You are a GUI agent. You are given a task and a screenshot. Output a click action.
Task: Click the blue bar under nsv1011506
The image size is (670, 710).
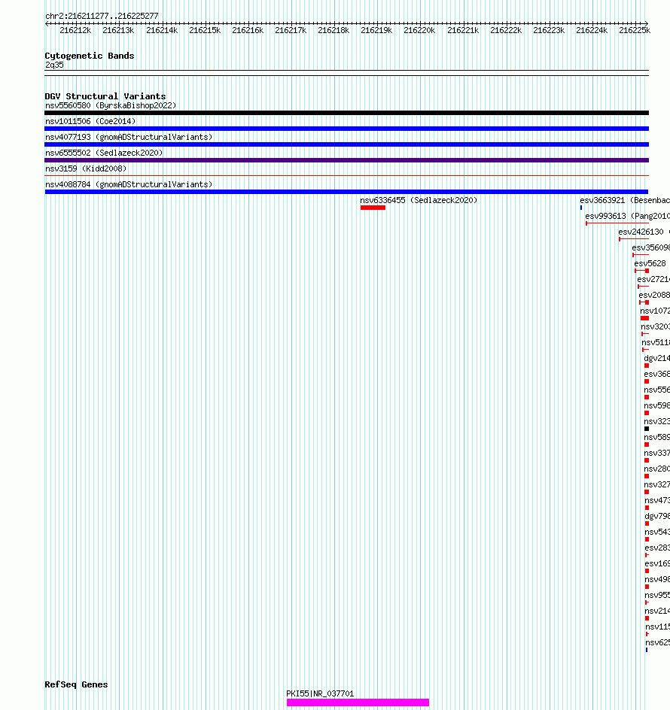pyautogui.click(x=347, y=129)
